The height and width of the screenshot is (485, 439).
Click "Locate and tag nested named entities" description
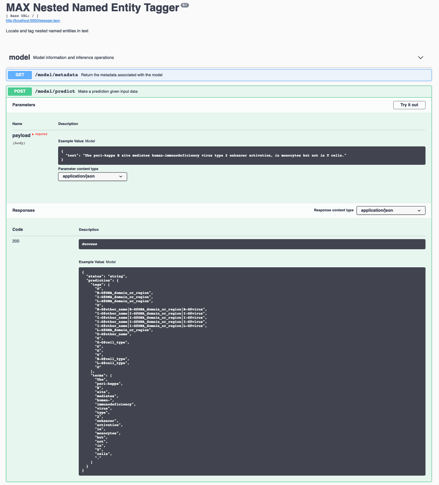coord(47,31)
